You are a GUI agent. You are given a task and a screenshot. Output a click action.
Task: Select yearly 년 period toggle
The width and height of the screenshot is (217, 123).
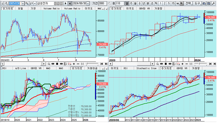click(144, 3)
